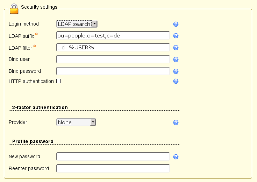Click the Reenter password field
257x182 pixels.
click(x=113, y=168)
